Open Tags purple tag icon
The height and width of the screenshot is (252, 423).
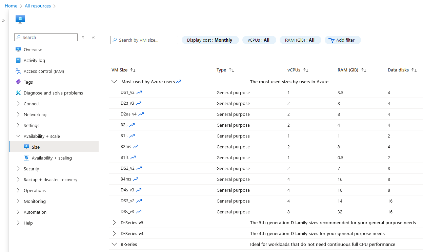coord(18,82)
